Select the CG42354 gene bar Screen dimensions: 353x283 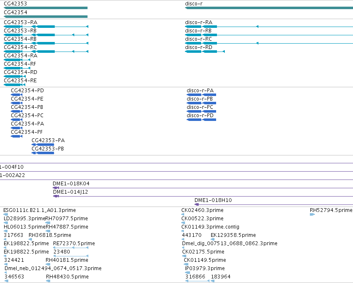pos(46,17)
